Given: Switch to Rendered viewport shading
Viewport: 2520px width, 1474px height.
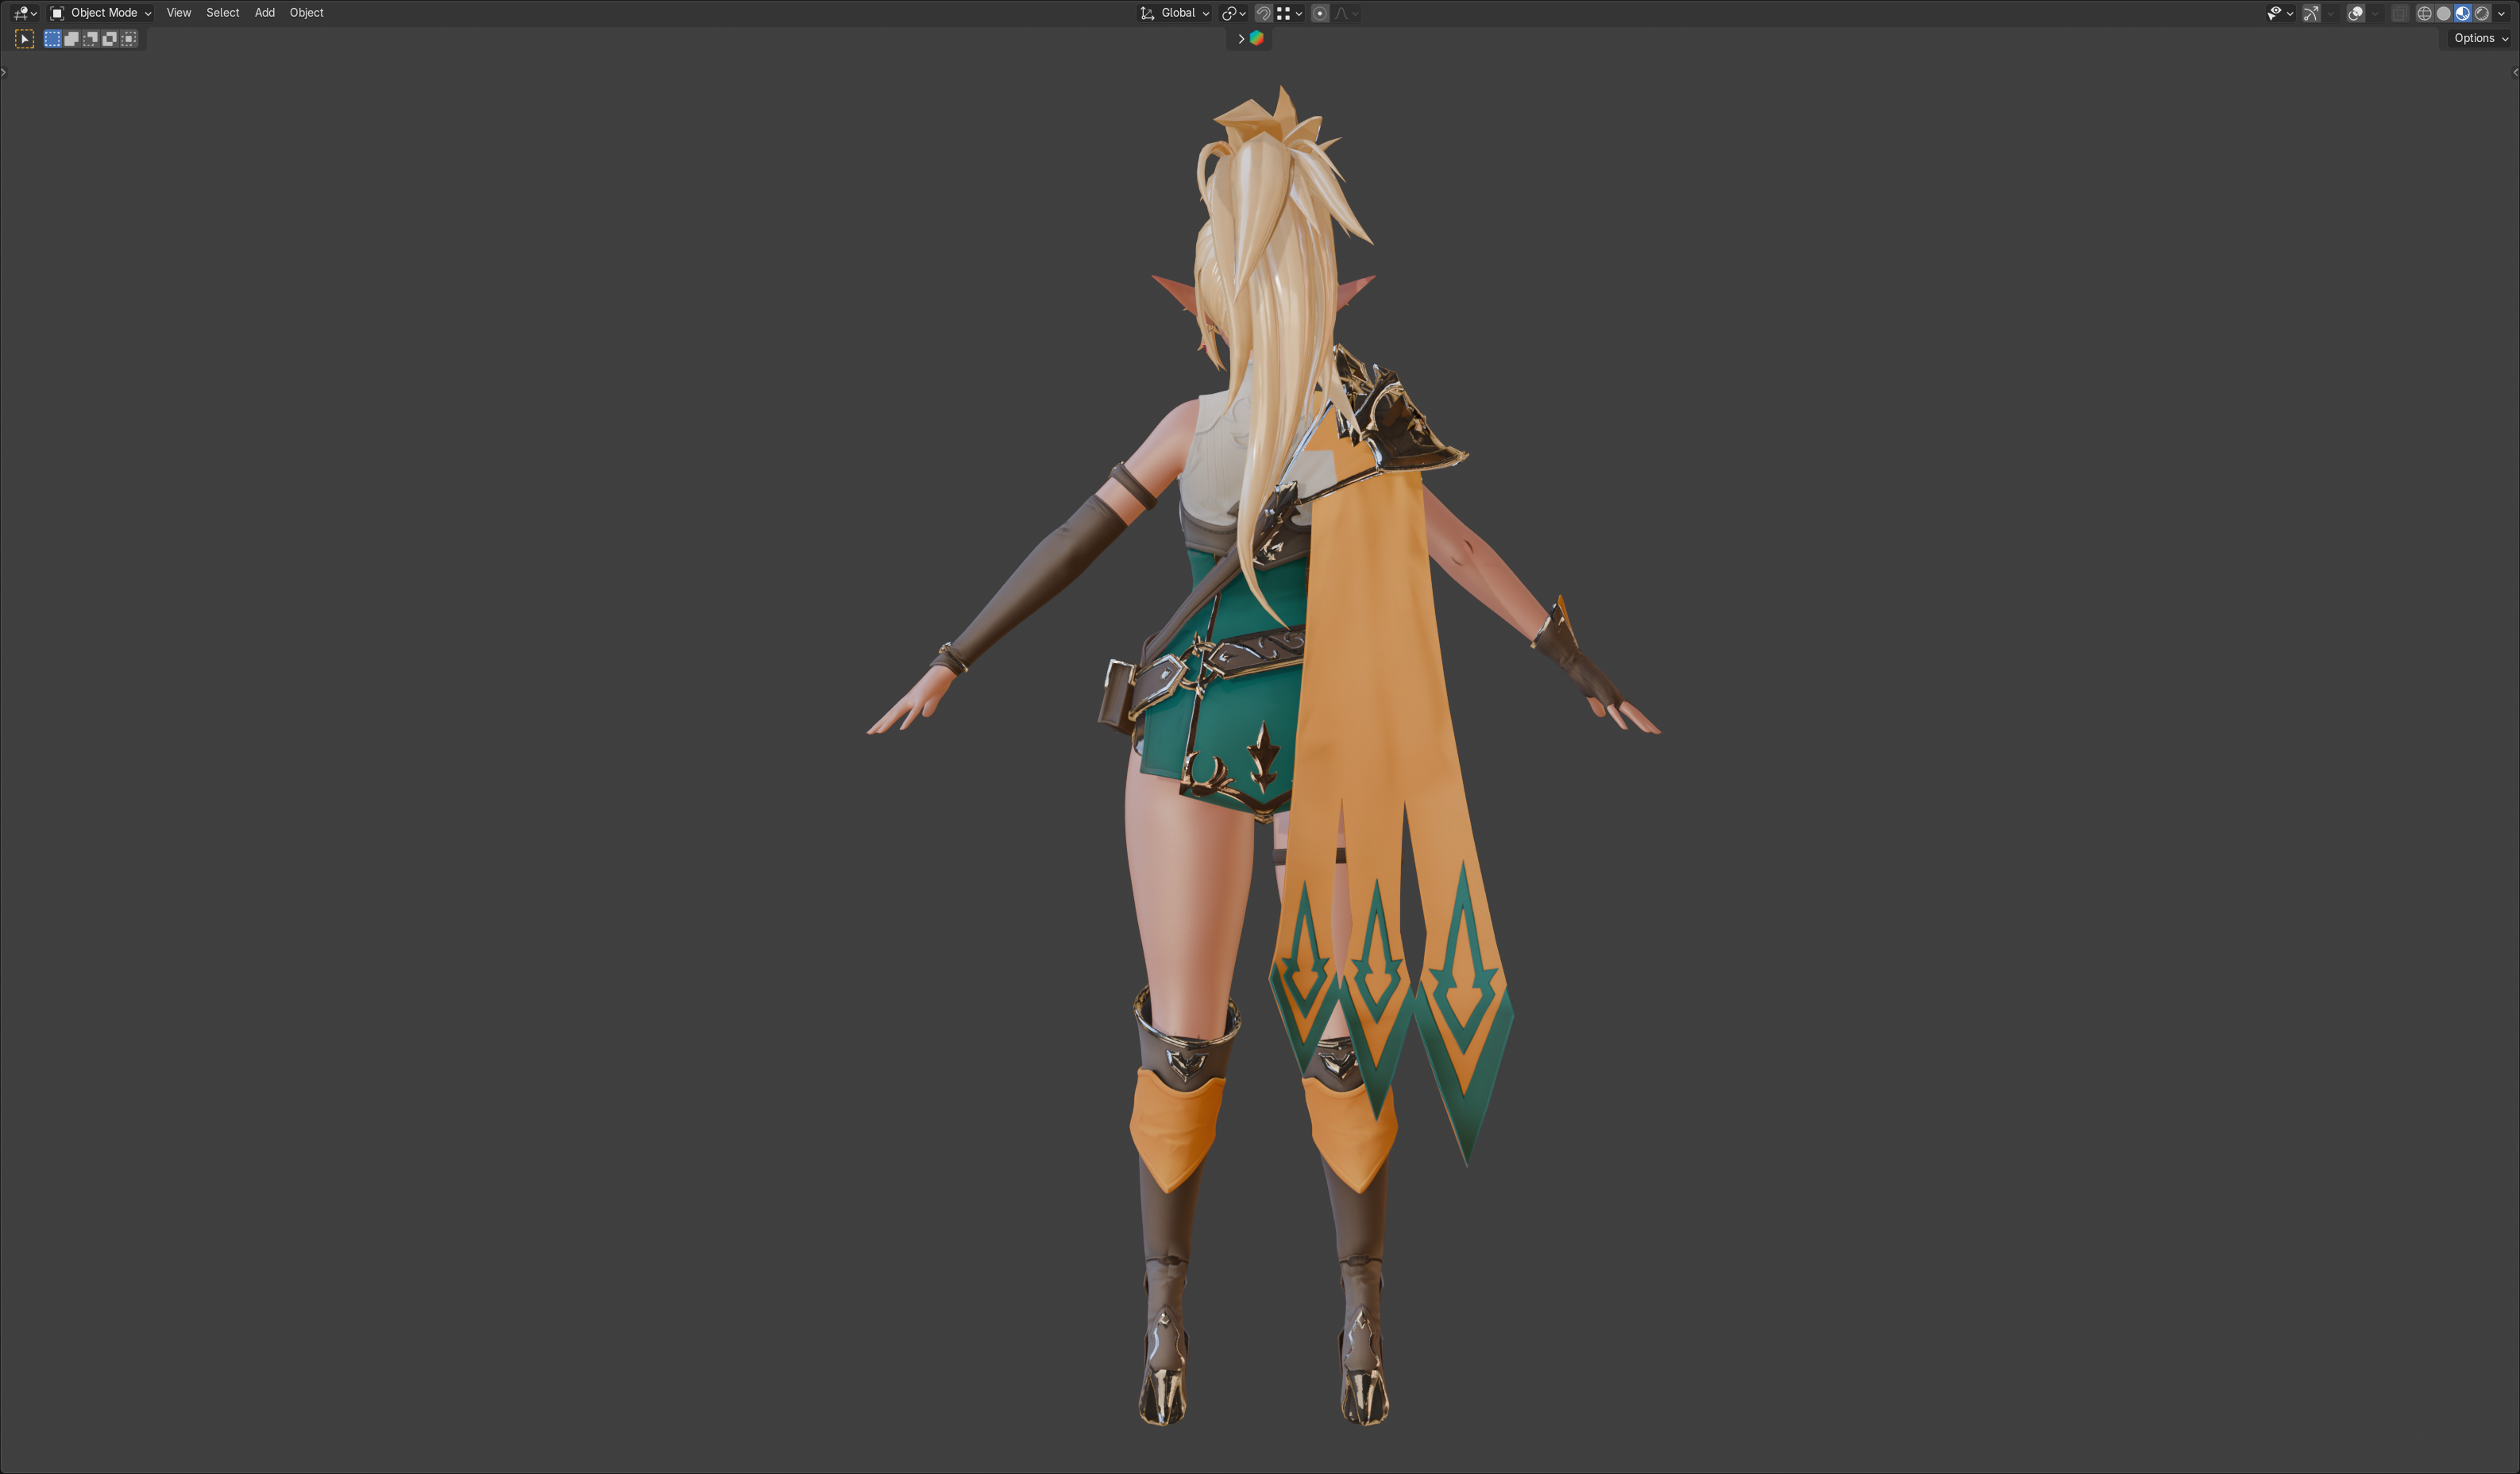Looking at the screenshot, I should tap(2482, 13).
